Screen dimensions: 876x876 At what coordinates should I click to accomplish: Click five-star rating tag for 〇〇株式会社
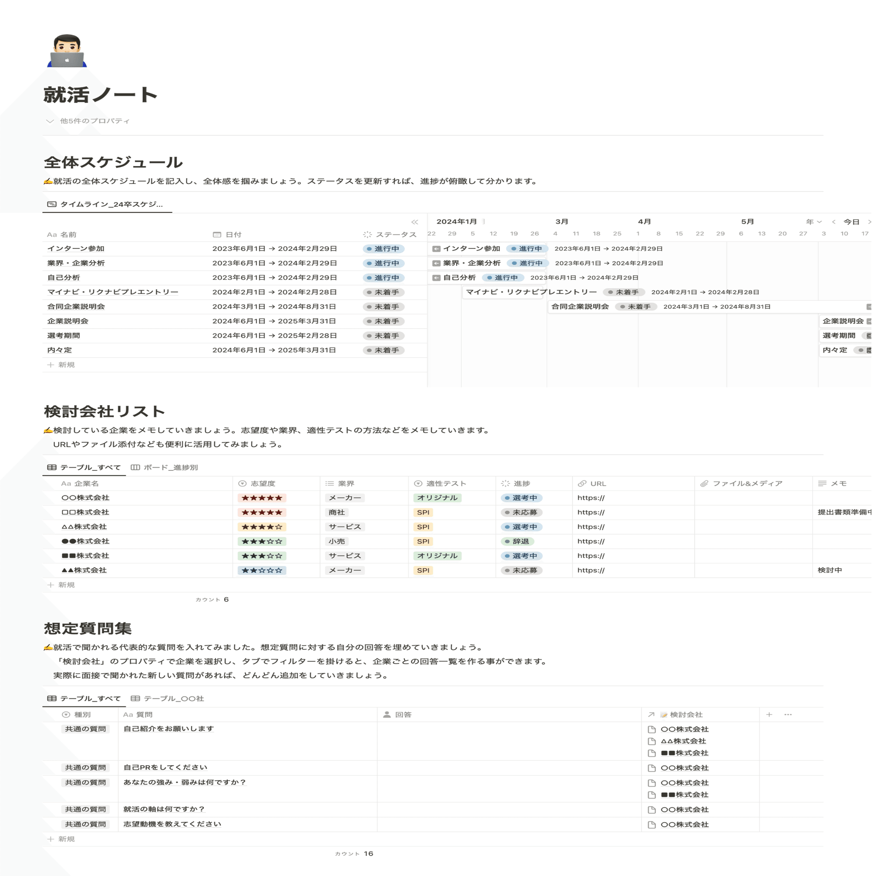tap(262, 498)
